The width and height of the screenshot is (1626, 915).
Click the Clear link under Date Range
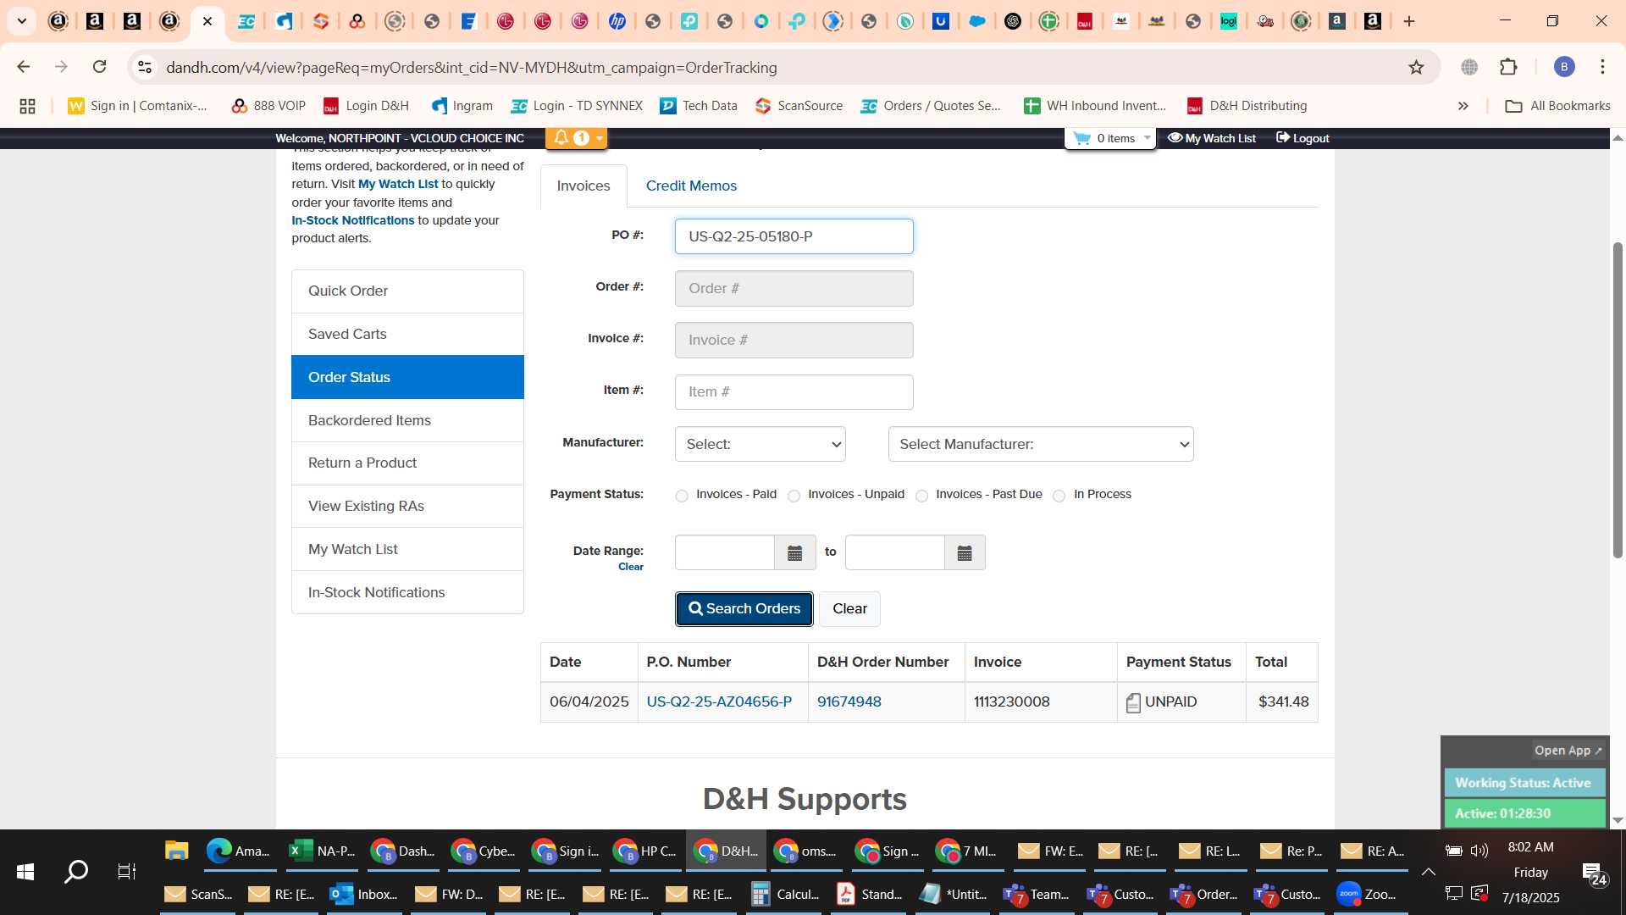point(631,567)
